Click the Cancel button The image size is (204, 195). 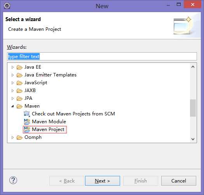(179, 181)
